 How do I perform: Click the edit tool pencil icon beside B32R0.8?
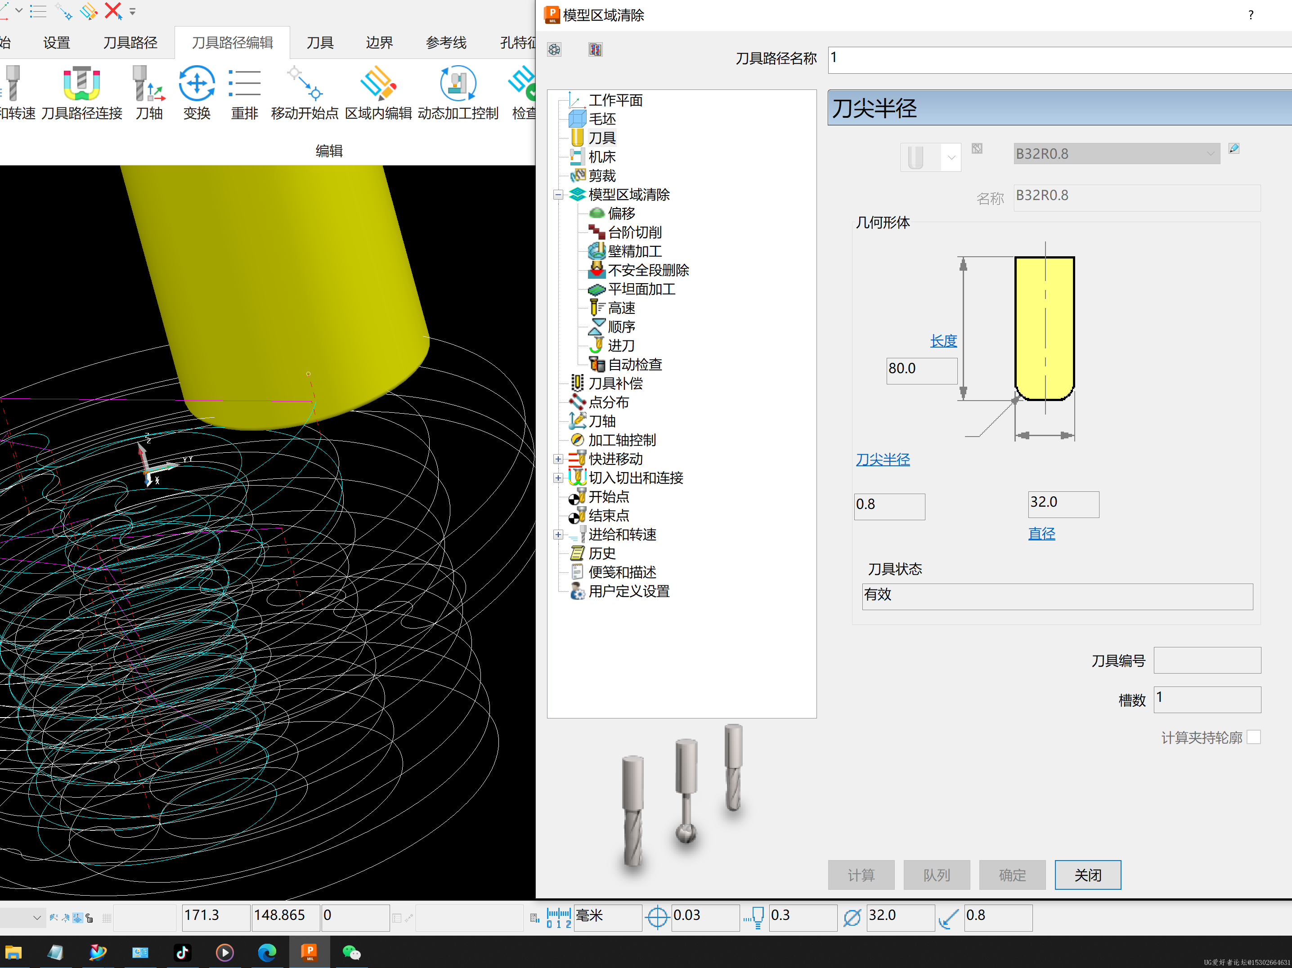pyautogui.click(x=1234, y=148)
